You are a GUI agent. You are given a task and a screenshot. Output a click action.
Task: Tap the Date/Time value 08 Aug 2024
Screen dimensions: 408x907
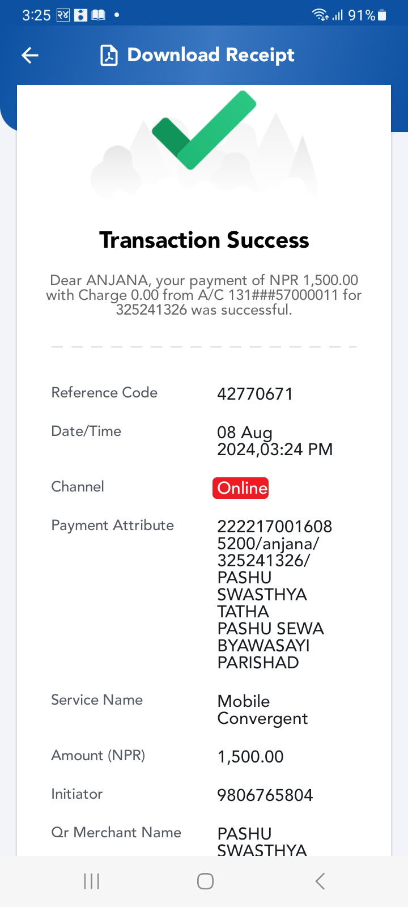tap(275, 441)
